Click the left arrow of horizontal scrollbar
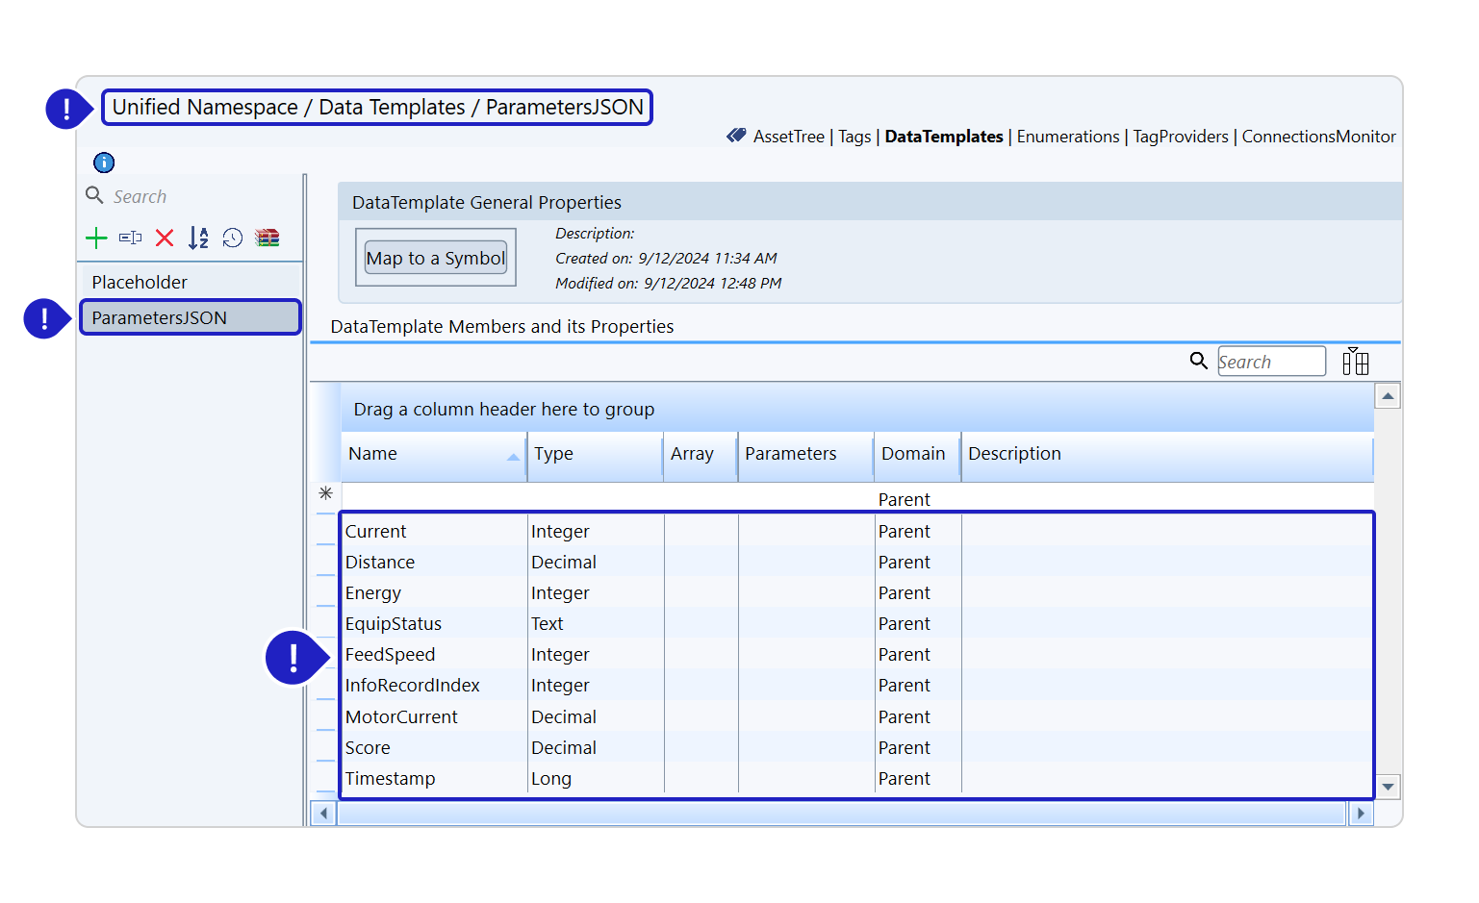The image size is (1479, 903). (323, 814)
